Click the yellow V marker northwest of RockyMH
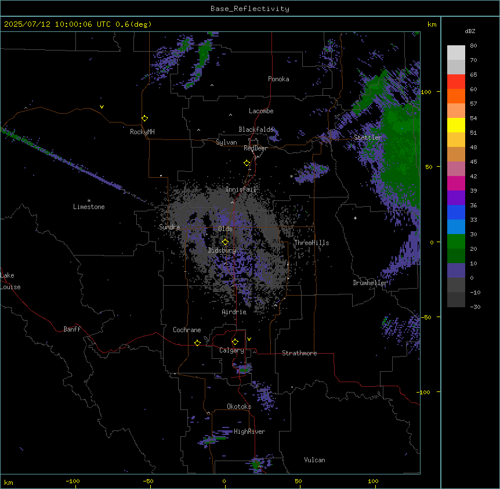 [x=102, y=107]
